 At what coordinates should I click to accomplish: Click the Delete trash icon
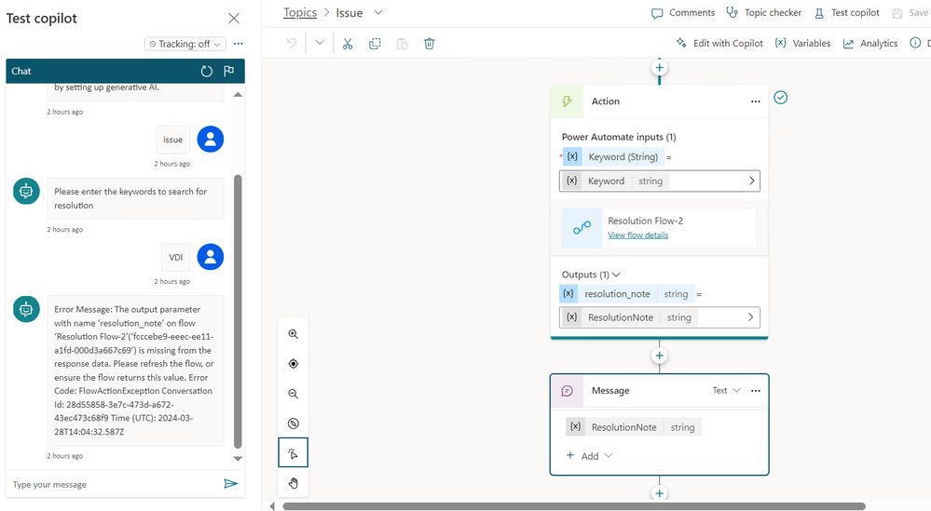pos(430,43)
